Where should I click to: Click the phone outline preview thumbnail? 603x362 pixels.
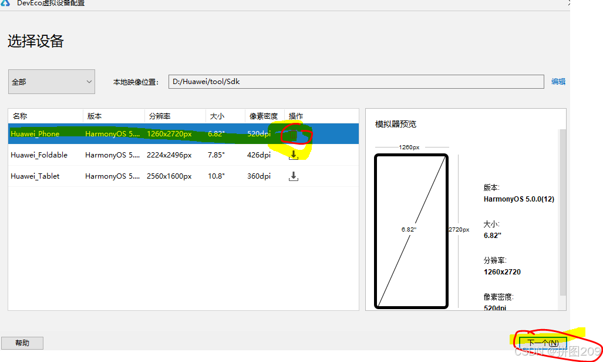coord(411,231)
